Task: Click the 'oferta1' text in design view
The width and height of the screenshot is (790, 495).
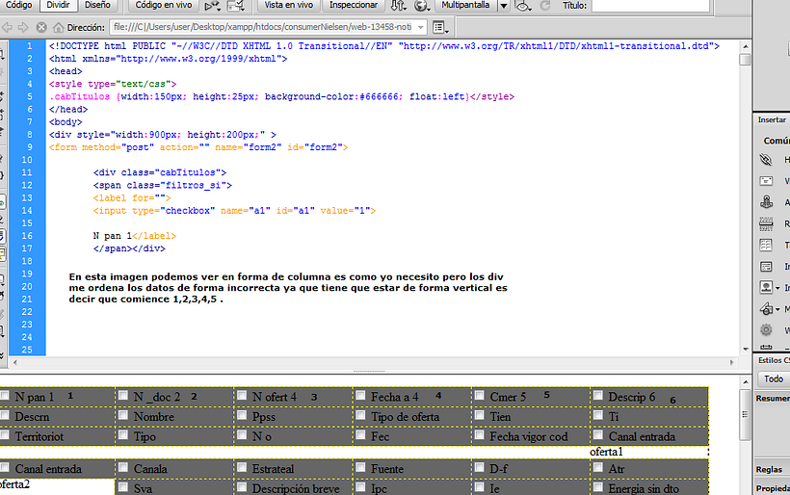Action: 606,452
